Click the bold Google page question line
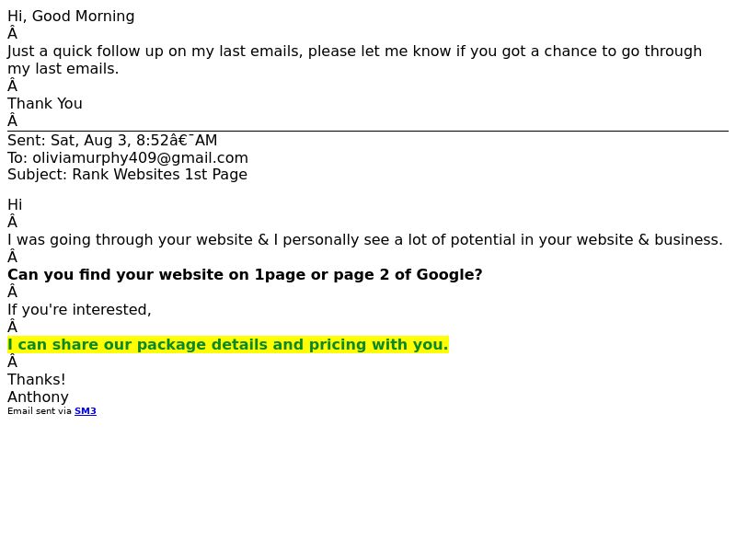This screenshot has height=552, width=736. pos(245,274)
